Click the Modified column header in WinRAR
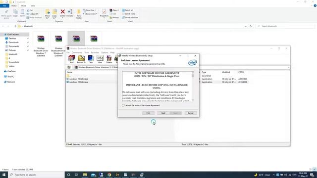317x178 pixels. pyautogui.click(x=226, y=72)
